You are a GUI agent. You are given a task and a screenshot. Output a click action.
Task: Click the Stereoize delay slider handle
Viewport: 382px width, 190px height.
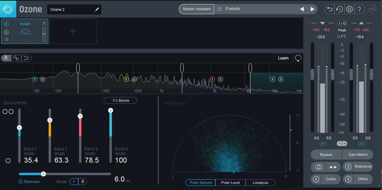pos(43,174)
